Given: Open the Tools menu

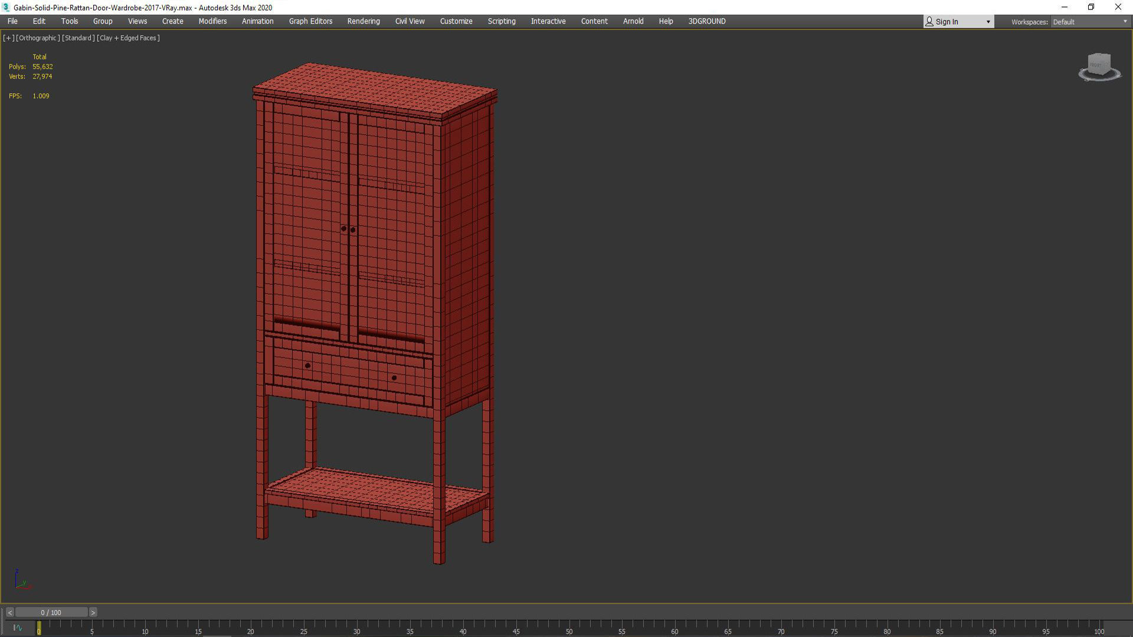Looking at the screenshot, I should (70, 21).
